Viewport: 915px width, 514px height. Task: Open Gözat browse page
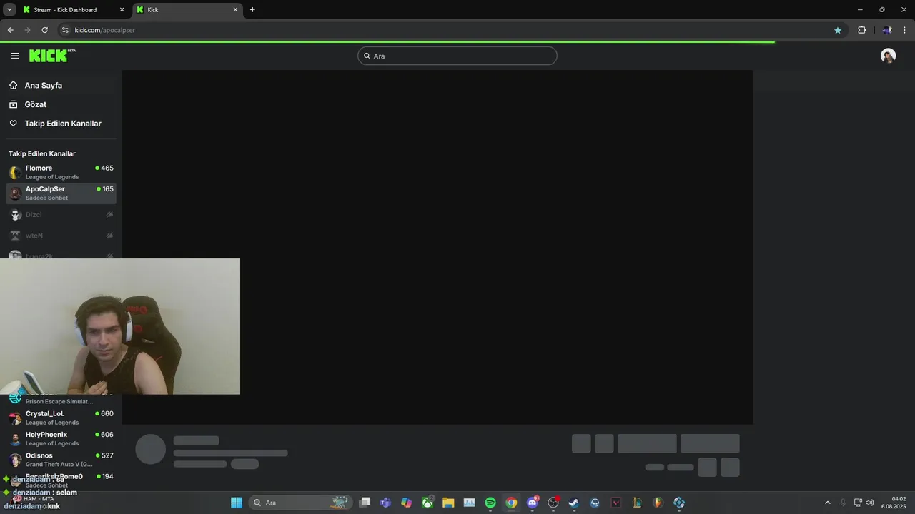[61, 104]
